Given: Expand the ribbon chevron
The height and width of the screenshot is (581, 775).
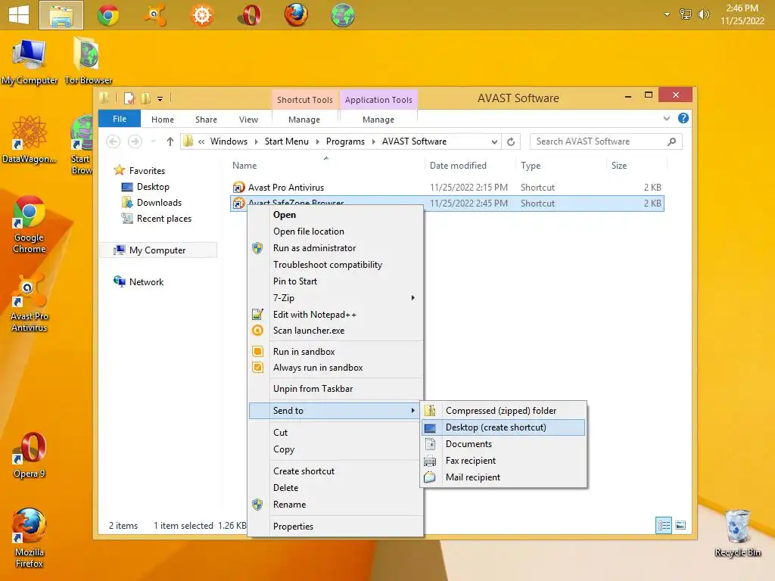Looking at the screenshot, I should 666,119.
